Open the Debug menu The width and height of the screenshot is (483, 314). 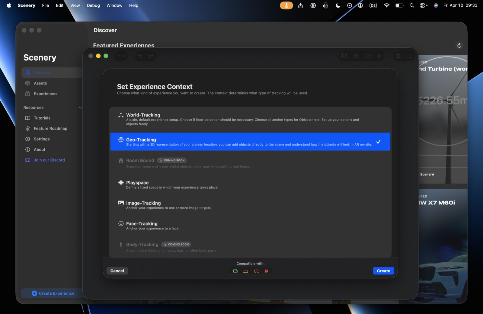coord(93,5)
